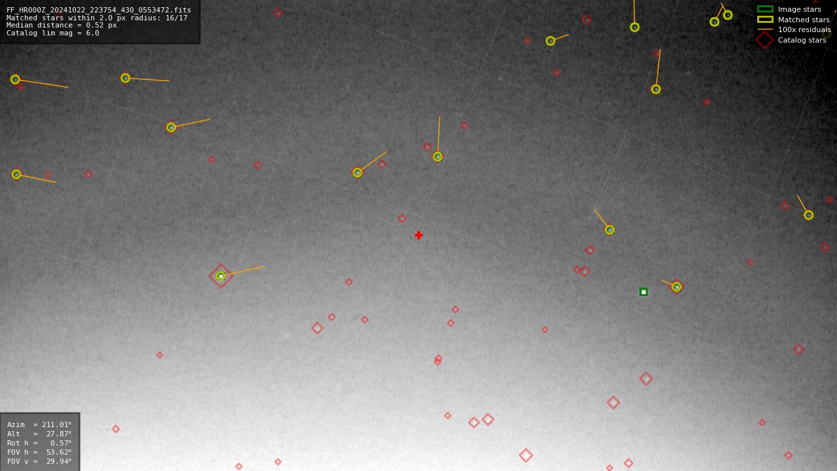This screenshot has height=471, width=837.
Task: Click the green Image stars legend swatch
Action: tap(765, 9)
